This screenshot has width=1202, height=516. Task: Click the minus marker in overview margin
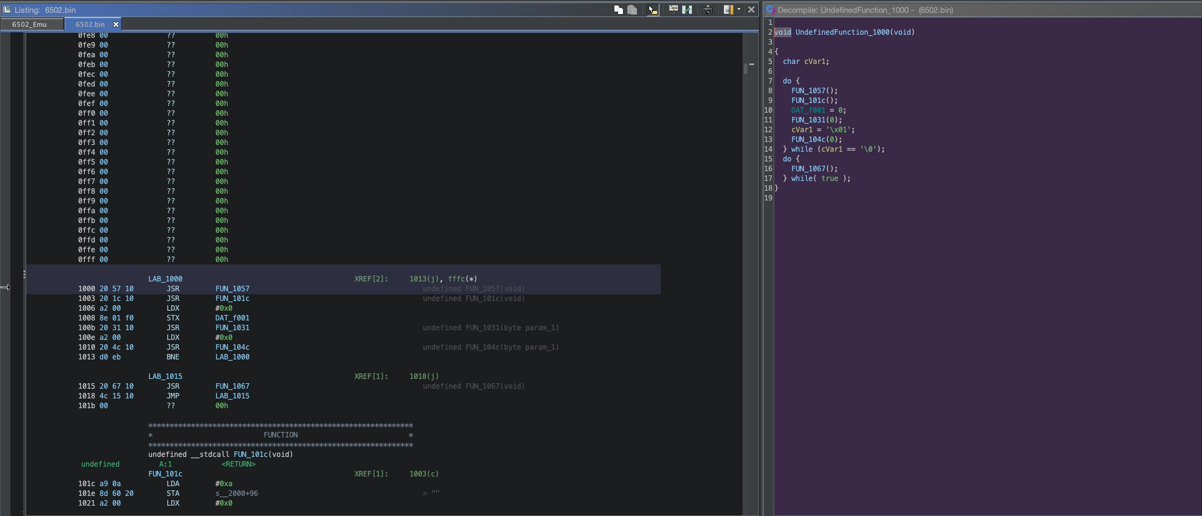(x=752, y=64)
